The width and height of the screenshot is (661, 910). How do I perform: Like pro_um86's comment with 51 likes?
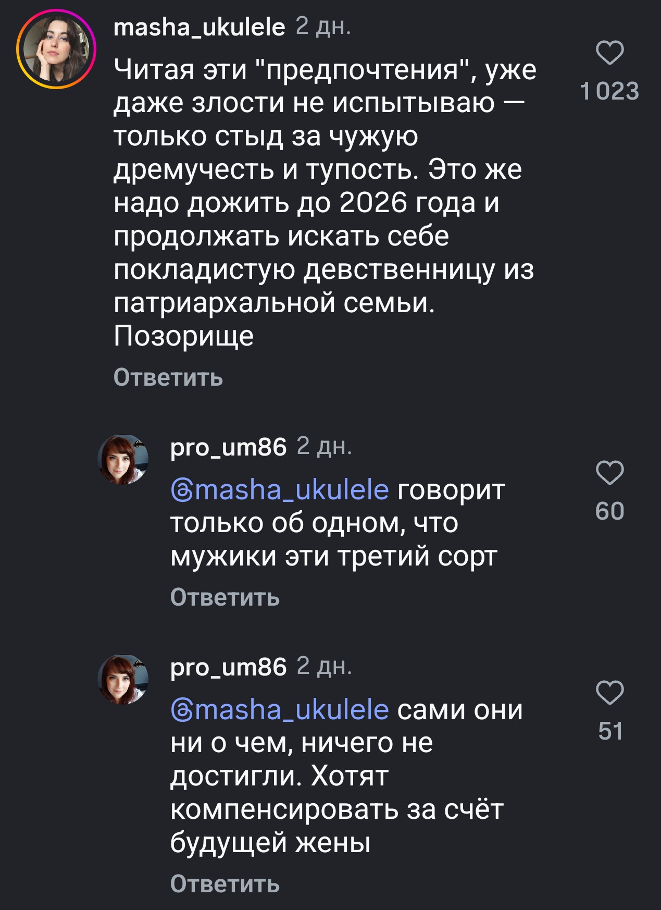point(609,693)
